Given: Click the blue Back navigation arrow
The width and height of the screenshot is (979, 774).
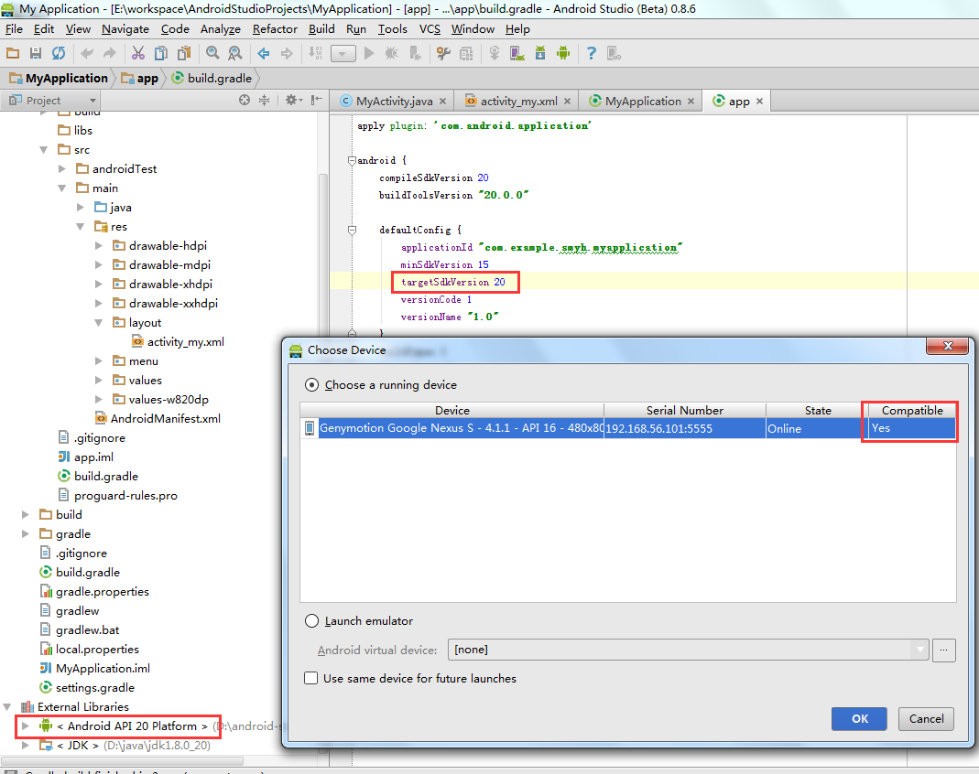Looking at the screenshot, I should point(264,54).
